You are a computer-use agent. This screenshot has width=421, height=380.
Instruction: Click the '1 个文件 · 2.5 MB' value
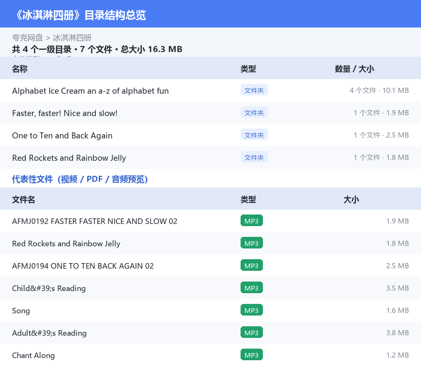tap(381, 135)
